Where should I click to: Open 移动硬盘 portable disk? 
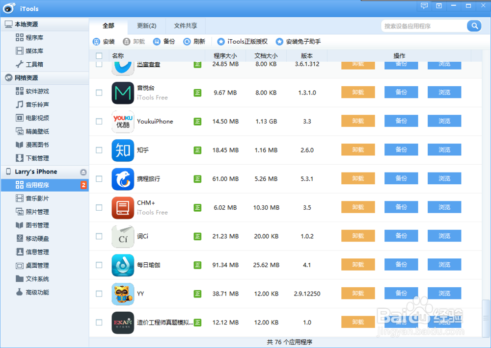coord(32,239)
